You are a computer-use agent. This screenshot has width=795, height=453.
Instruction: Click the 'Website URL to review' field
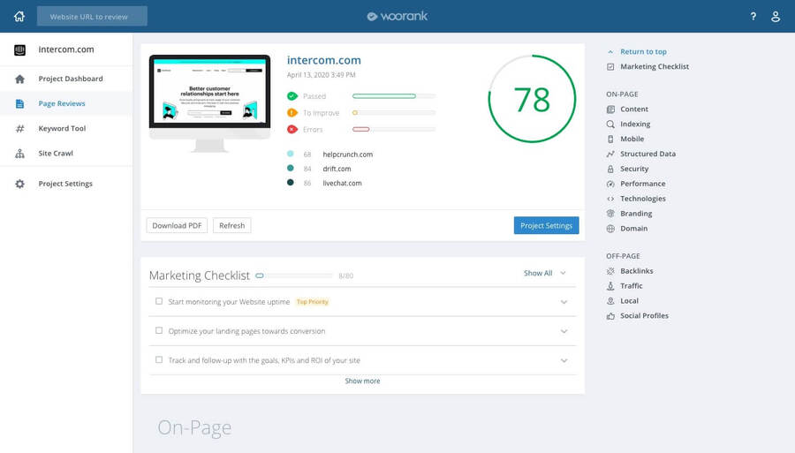tap(92, 16)
